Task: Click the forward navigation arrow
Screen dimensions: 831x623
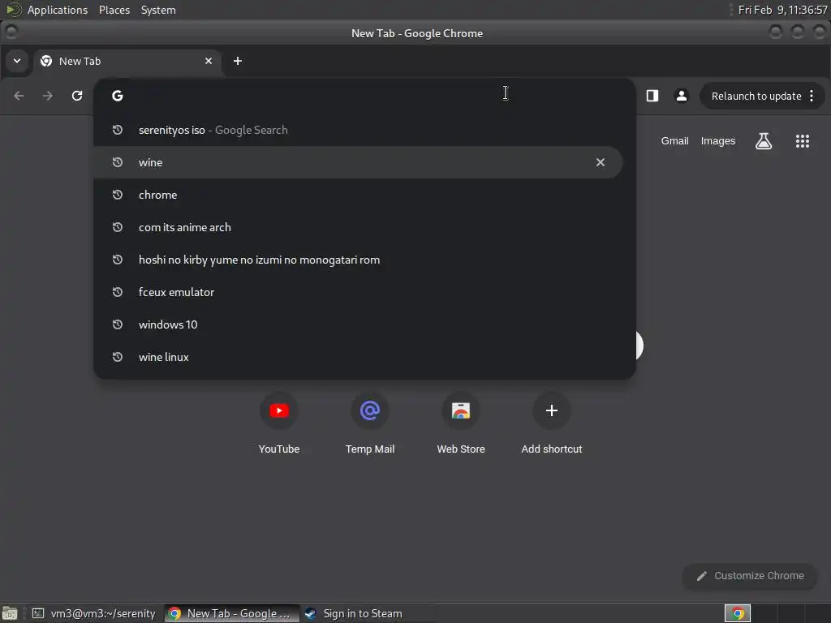Action: [48, 96]
